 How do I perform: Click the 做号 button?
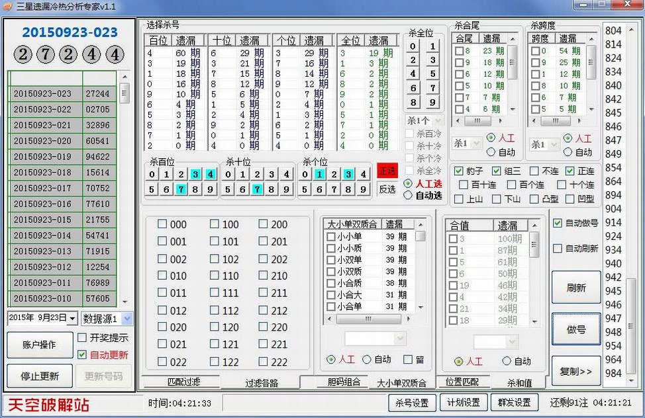[575, 329]
